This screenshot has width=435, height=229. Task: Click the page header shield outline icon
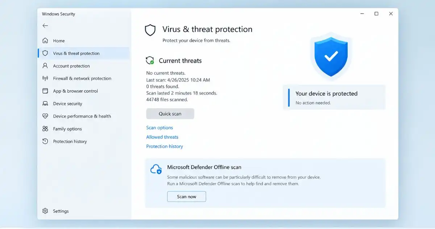pos(150,30)
